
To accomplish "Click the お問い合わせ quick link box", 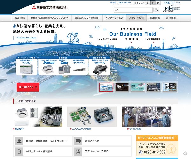I will point(102,141).
